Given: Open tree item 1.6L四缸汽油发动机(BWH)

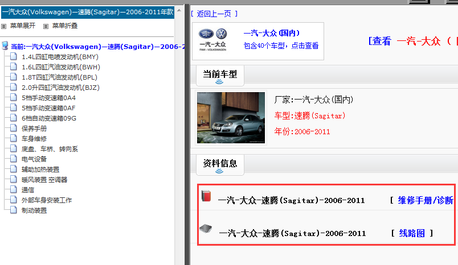Looking at the screenshot, I should point(61,67).
